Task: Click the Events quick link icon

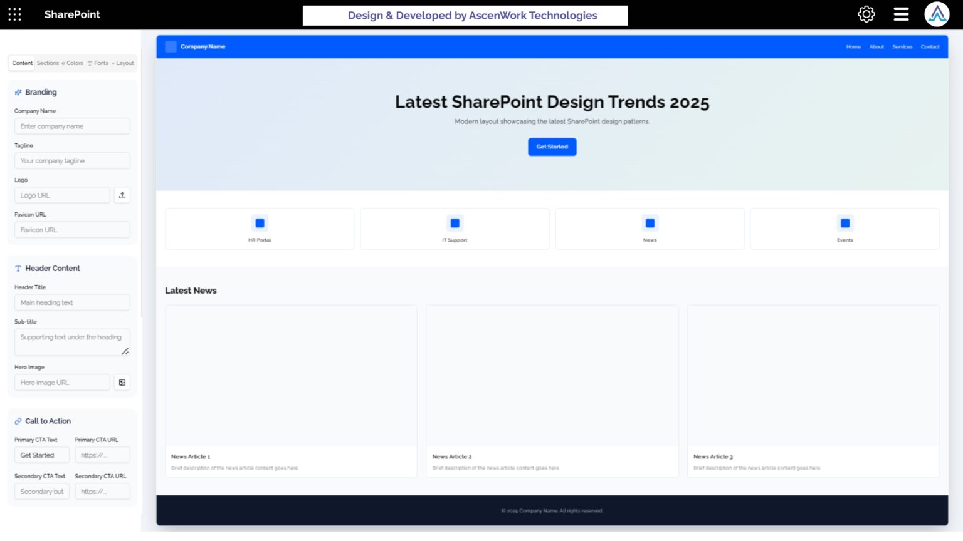Action: coord(845,223)
